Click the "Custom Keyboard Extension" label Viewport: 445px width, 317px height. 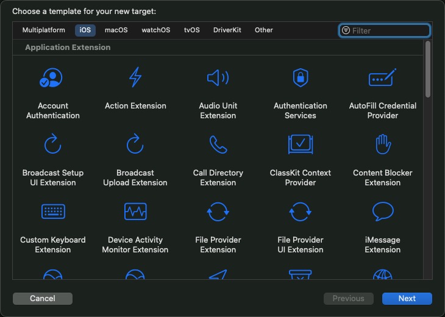tap(53, 244)
